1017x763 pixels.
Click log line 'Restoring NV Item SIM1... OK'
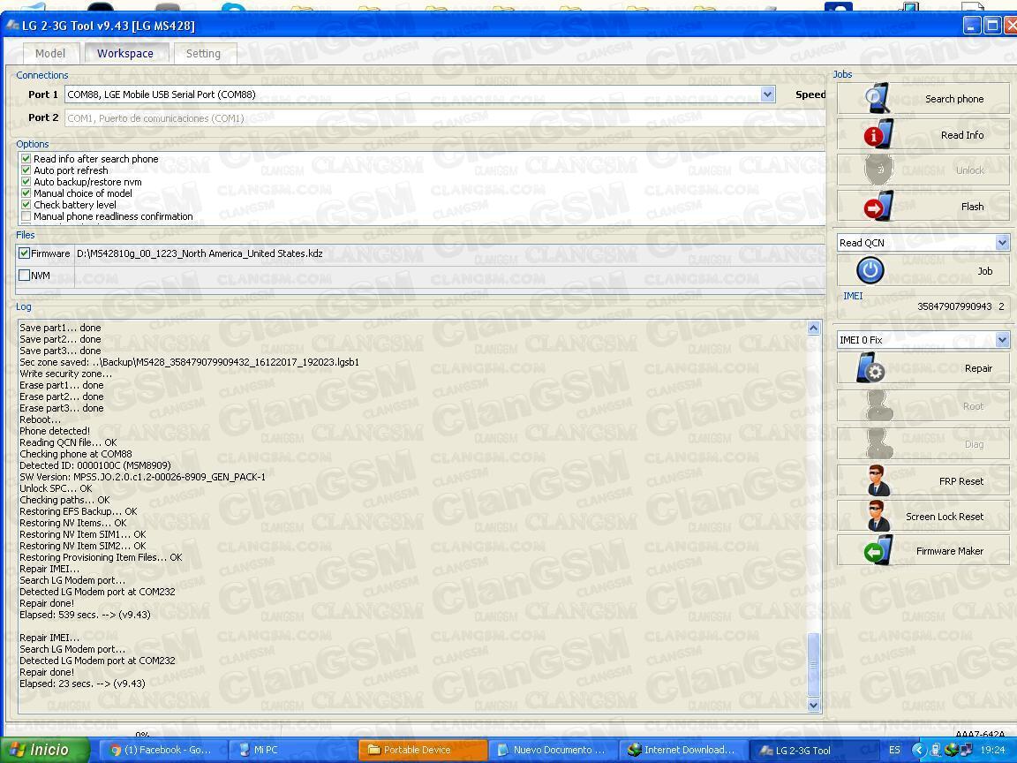82,534
